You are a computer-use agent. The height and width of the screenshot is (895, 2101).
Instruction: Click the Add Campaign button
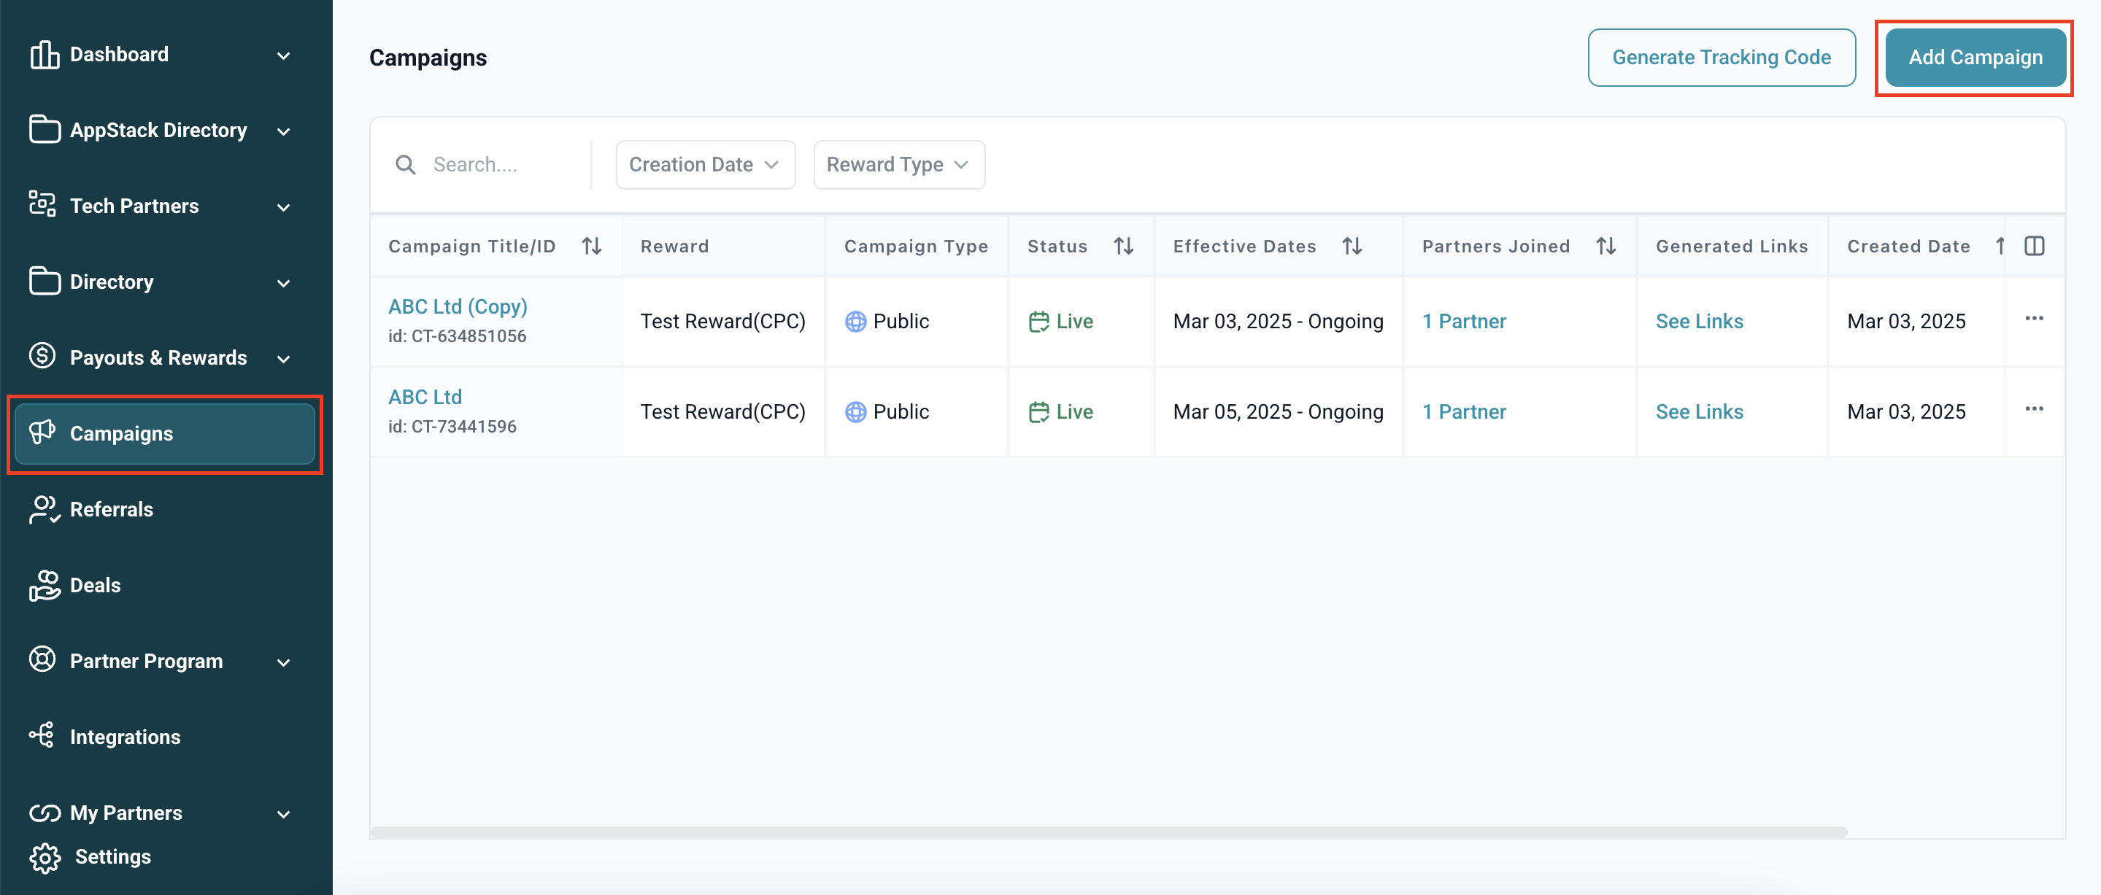(x=1975, y=57)
